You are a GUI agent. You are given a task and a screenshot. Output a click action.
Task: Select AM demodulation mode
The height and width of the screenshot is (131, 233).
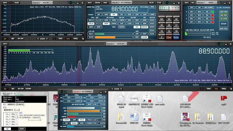(x=99, y=15)
